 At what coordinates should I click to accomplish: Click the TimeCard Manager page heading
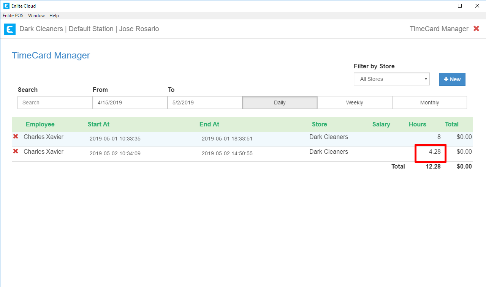pyautogui.click(x=51, y=55)
